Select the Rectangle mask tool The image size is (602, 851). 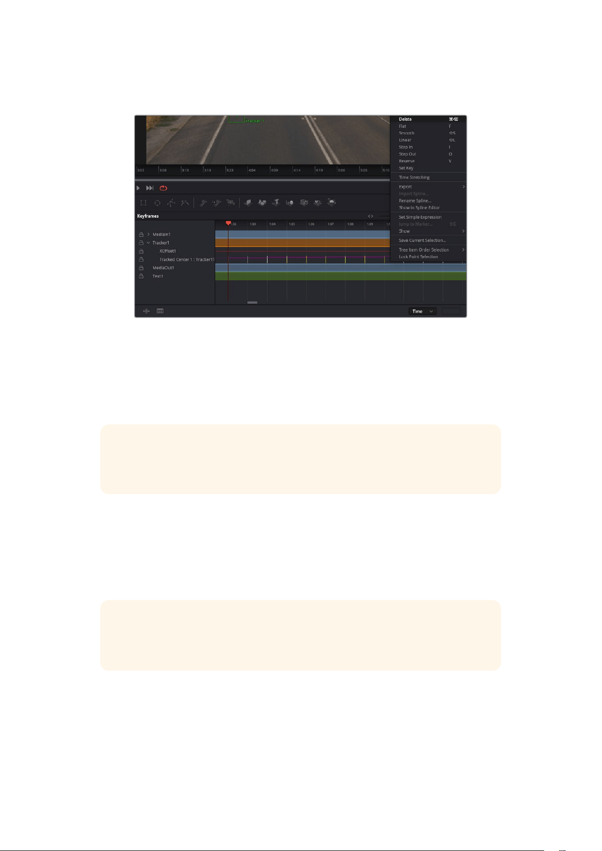click(x=143, y=203)
